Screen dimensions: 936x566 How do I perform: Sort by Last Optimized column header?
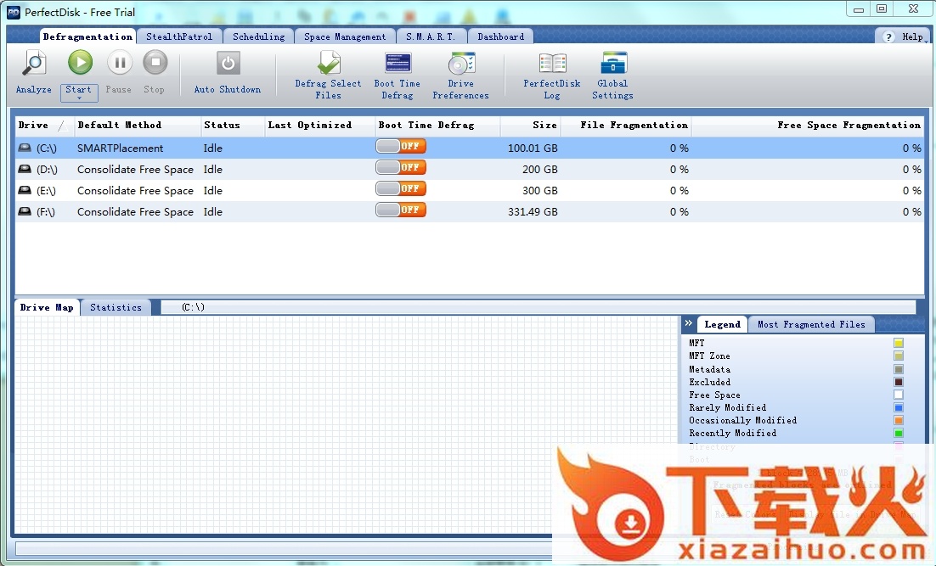pyautogui.click(x=320, y=125)
